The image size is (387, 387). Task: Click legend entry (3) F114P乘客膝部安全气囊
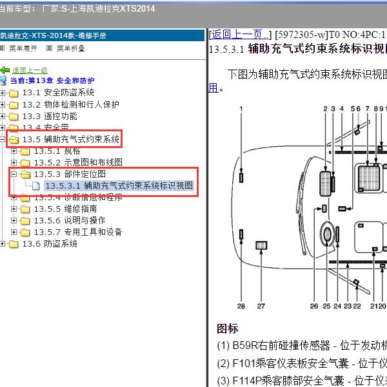[302, 381]
